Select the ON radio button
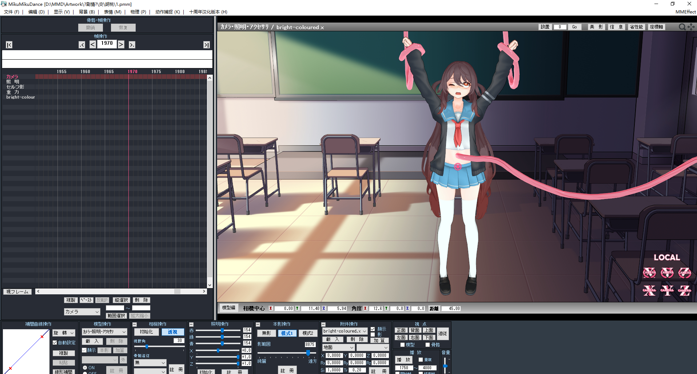Image resolution: width=697 pixels, height=374 pixels. (x=85, y=368)
